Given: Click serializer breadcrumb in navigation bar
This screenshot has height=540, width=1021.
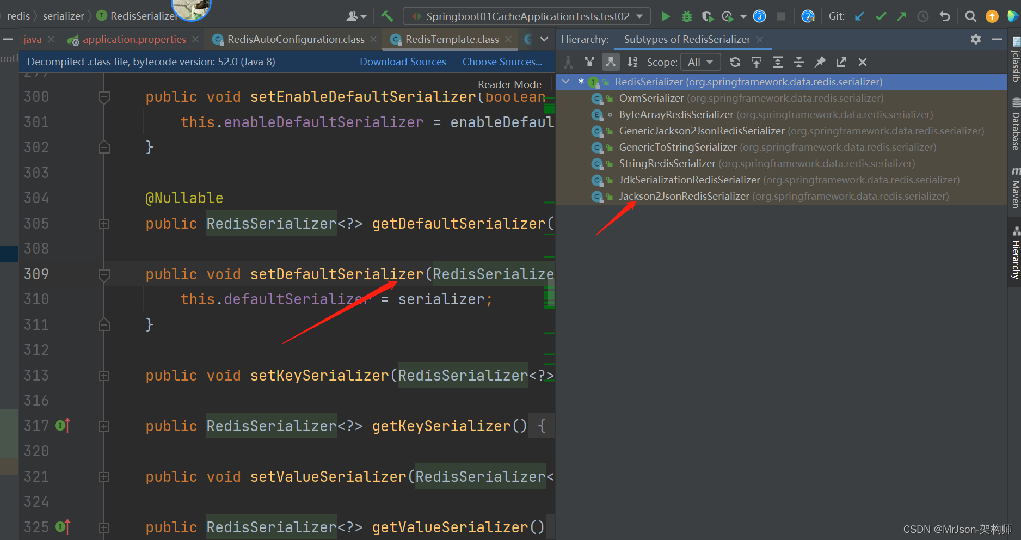Looking at the screenshot, I should (x=64, y=16).
